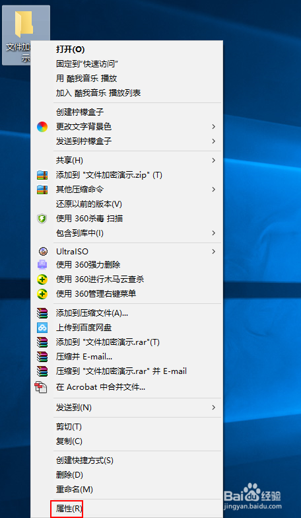This screenshot has height=518, width=301.
Task: Click the Acrobat PDF icon beside 在 Acrobat 中合并文件...
Action: (41, 387)
